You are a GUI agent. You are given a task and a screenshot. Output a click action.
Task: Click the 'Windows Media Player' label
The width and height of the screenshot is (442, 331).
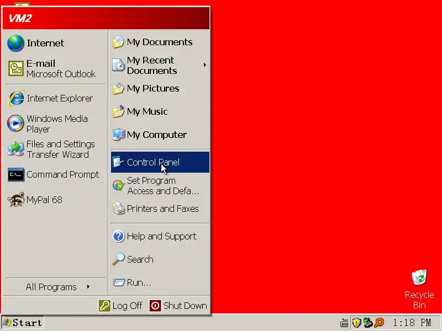tap(57, 124)
